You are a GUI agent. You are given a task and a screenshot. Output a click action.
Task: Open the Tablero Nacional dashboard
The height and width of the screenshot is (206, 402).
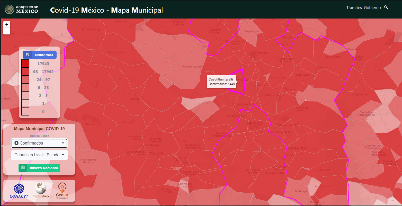[39, 168]
